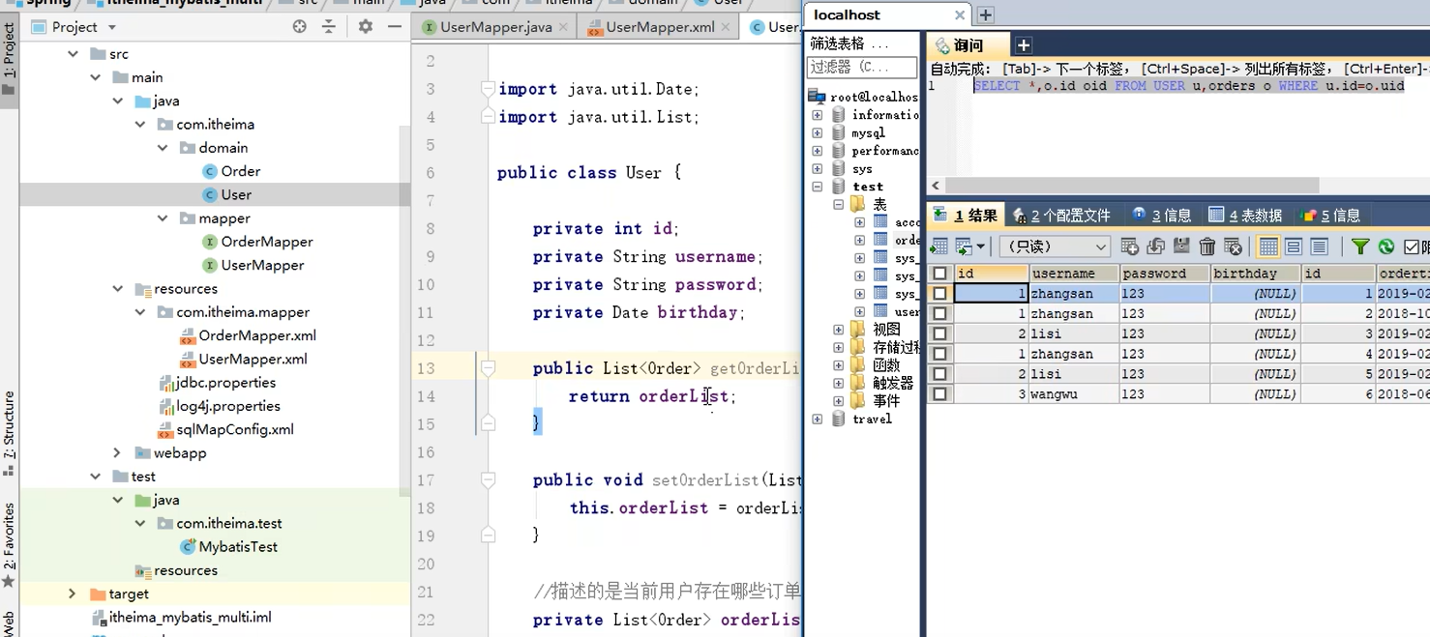Screen dimensions: 1430x637
Task: Apply filter using green funnel icon
Action: [1359, 246]
